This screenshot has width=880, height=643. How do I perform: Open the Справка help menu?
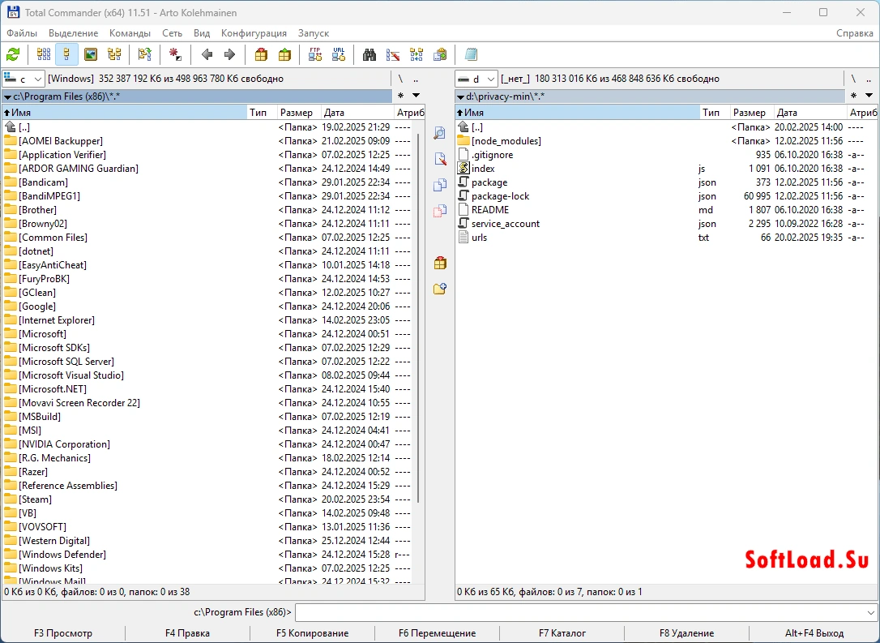click(854, 33)
